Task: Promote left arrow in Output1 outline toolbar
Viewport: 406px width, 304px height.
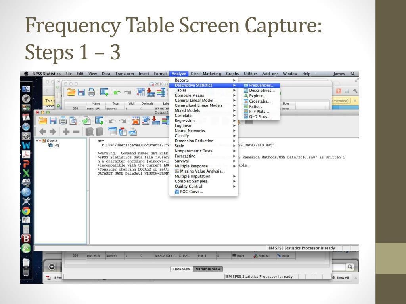Action: (43, 132)
